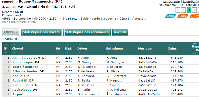This screenshot has width=199, height=97.
Task: Open horse Tast Of Bourbon page
Action: click(25, 67)
